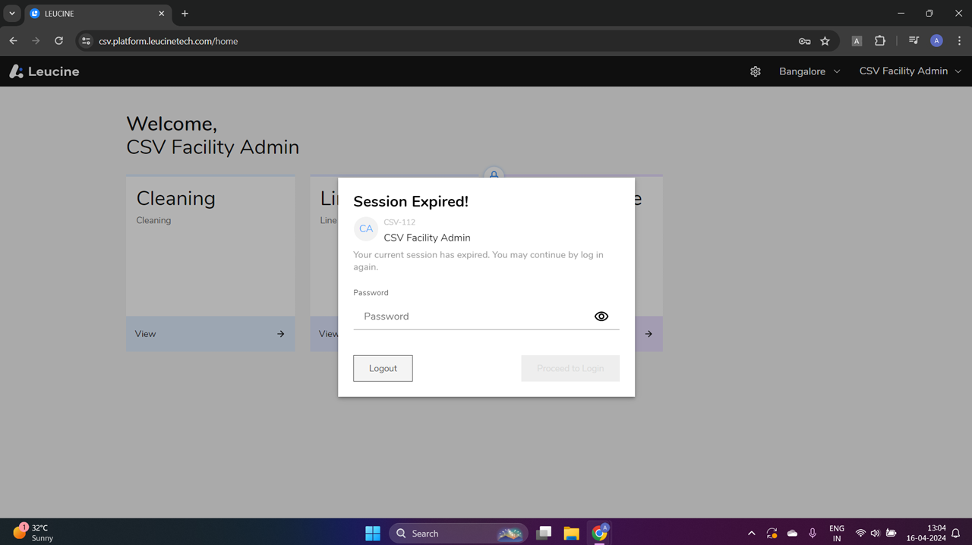This screenshot has width=972, height=545.
Task: Open a new browser tab
Action: coord(185,14)
